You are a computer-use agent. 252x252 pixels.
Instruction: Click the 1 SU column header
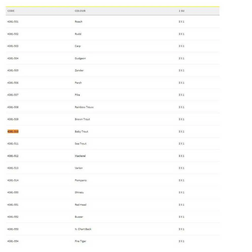(181, 11)
